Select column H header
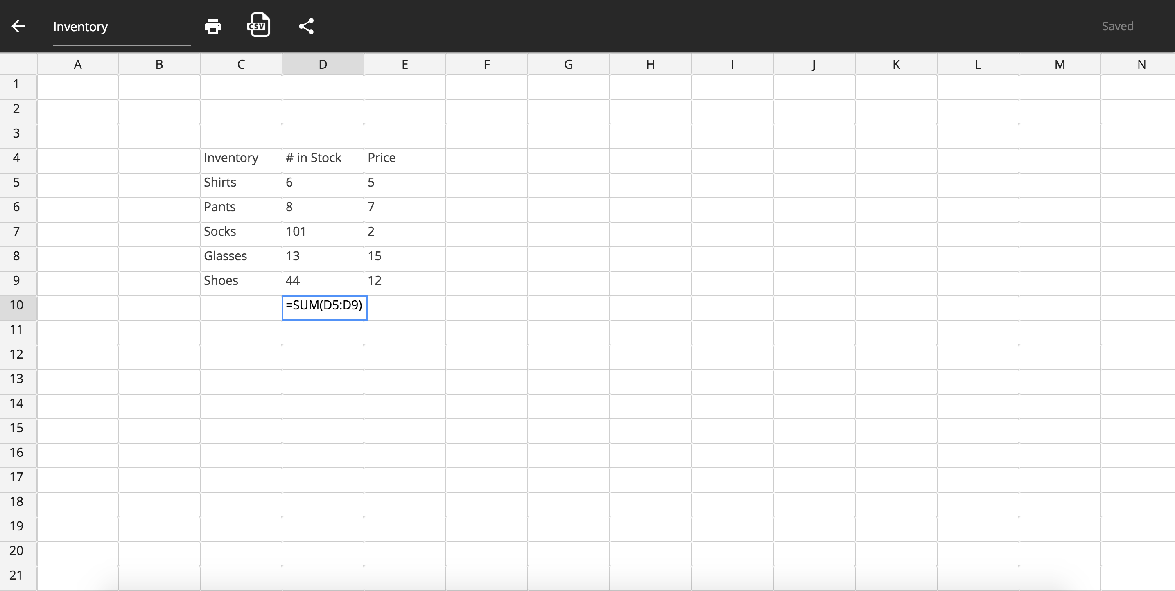Viewport: 1175px width, 591px height. tap(651, 64)
